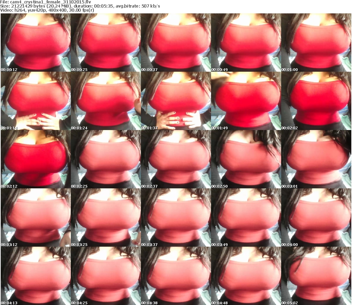This screenshot has height=305, width=352.
Task: Open the frame marked 00:03:12
Action: click(x=36, y=218)
